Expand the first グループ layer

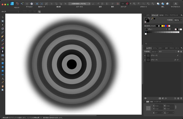click(x=145, y=56)
